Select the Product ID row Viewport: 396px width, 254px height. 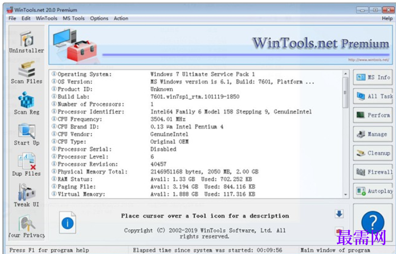(x=196, y=89)
